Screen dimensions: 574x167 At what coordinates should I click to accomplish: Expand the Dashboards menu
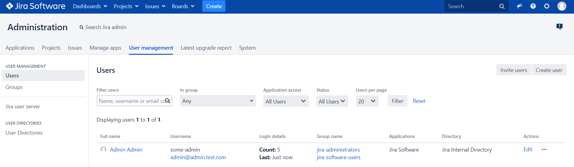[x=90, y=6]
